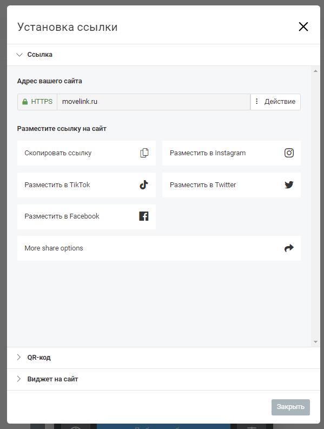Click the Twitter bird icon

(x=289, y=184)
